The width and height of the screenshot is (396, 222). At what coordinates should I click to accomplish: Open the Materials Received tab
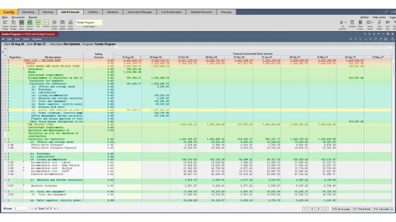201,12
